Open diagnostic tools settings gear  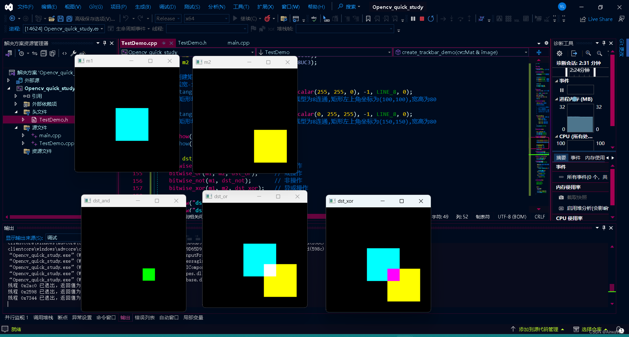(560, 53)
